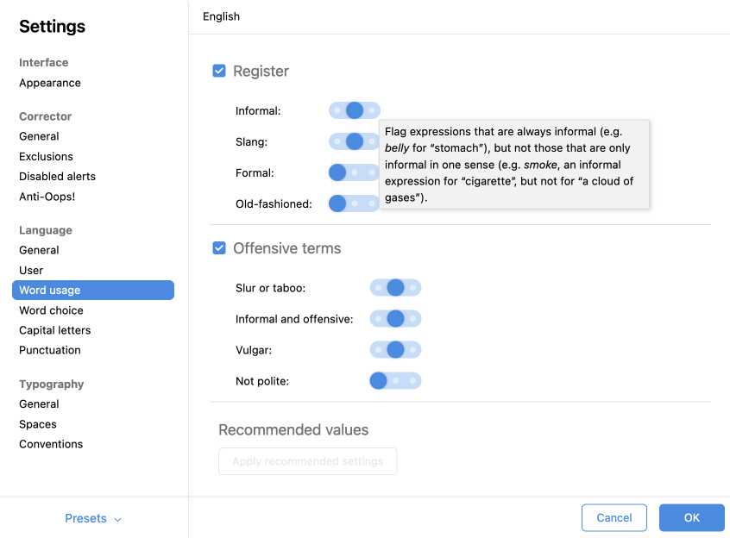
Task: Uncheck the Register checkbox
Action: [219, 72]
